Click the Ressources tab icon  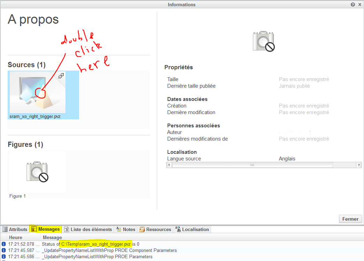pyautogui.click(x=142, y=229)
